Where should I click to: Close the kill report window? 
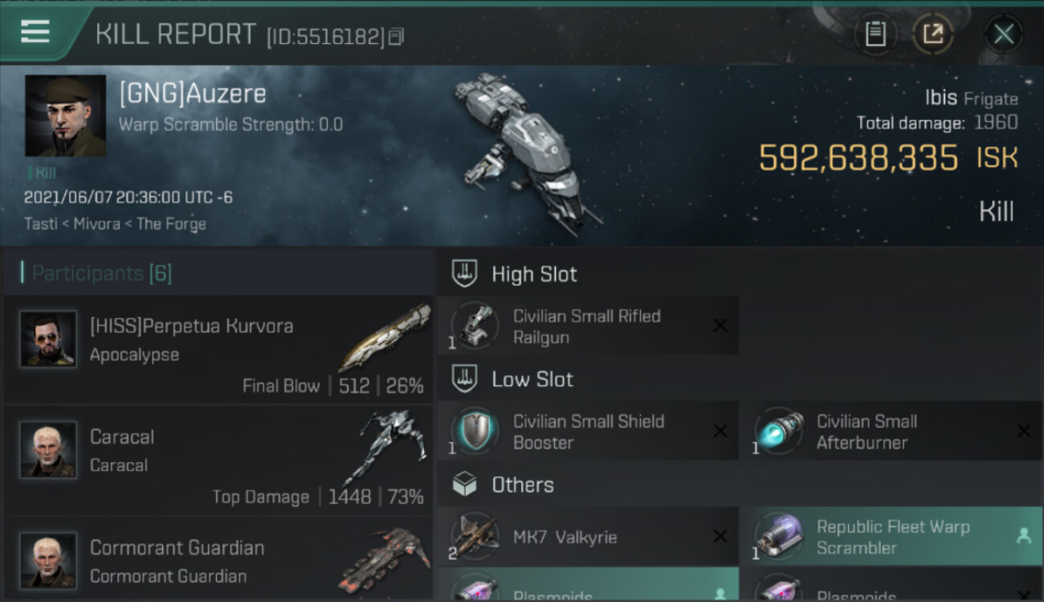[1004, 34]
